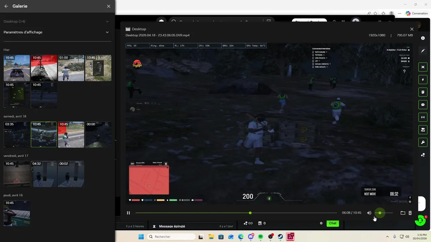Open the clip's file location folder icon

pos(403,213)
